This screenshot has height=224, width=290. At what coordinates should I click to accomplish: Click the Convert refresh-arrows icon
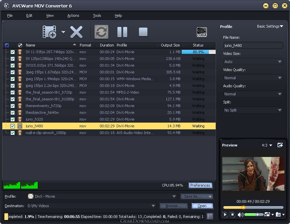tap(101, 32)
